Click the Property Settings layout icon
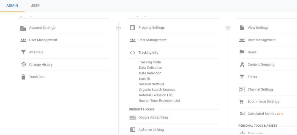The width and height of the screenshot is (297, 135). pyautogui.click(x=132, y=28)
